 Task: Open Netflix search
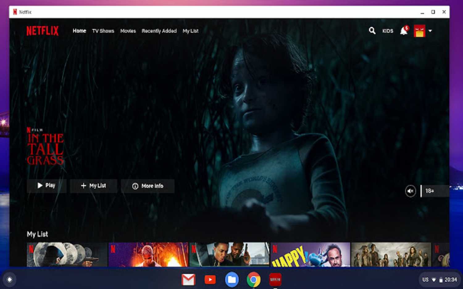(372, 31)
